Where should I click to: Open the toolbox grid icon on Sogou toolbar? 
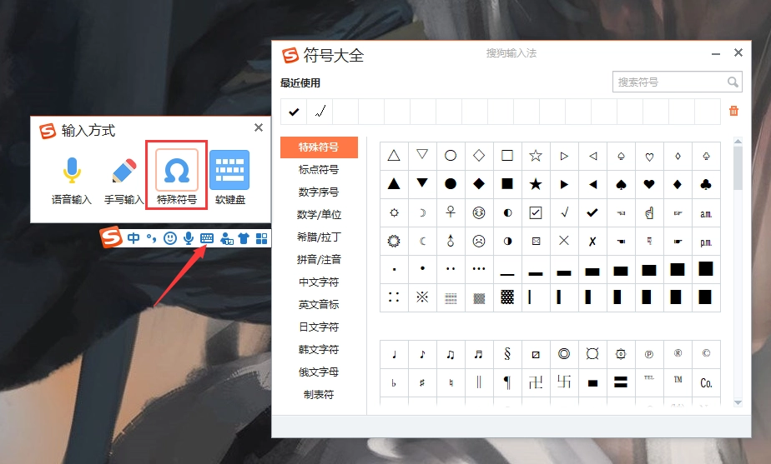261,238
